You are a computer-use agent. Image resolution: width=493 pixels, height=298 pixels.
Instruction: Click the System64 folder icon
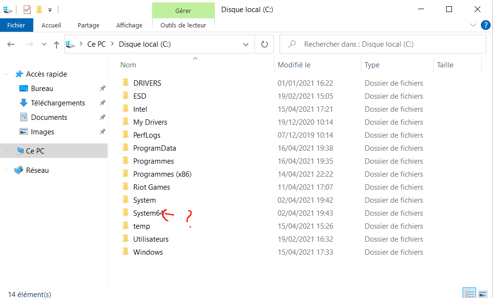126,213
